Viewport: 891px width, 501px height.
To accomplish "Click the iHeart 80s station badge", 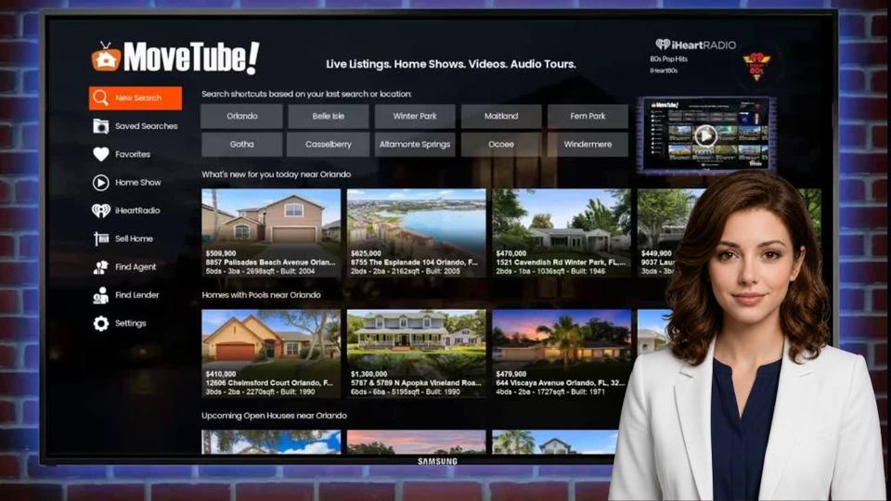I will [756, 66].
